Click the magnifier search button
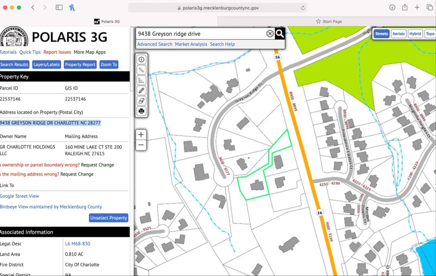This screenshot has width=436, height=276. [280, 34]
